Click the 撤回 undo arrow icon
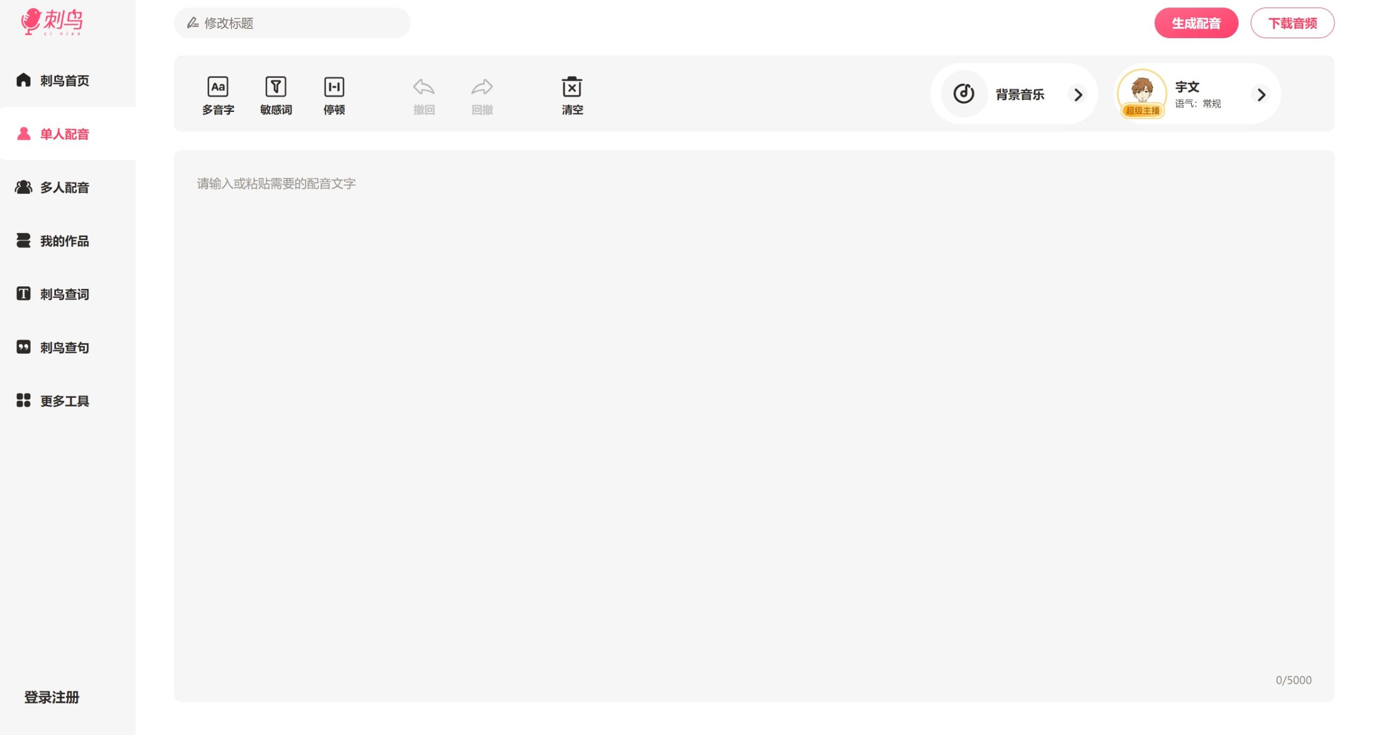This screenshot has width=1378, height=735. (424, 87)
